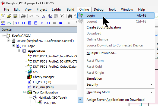Click the Copy toolbar icon
The width and height of the screenshot is (158, 106).
click(x=50, y=16)
